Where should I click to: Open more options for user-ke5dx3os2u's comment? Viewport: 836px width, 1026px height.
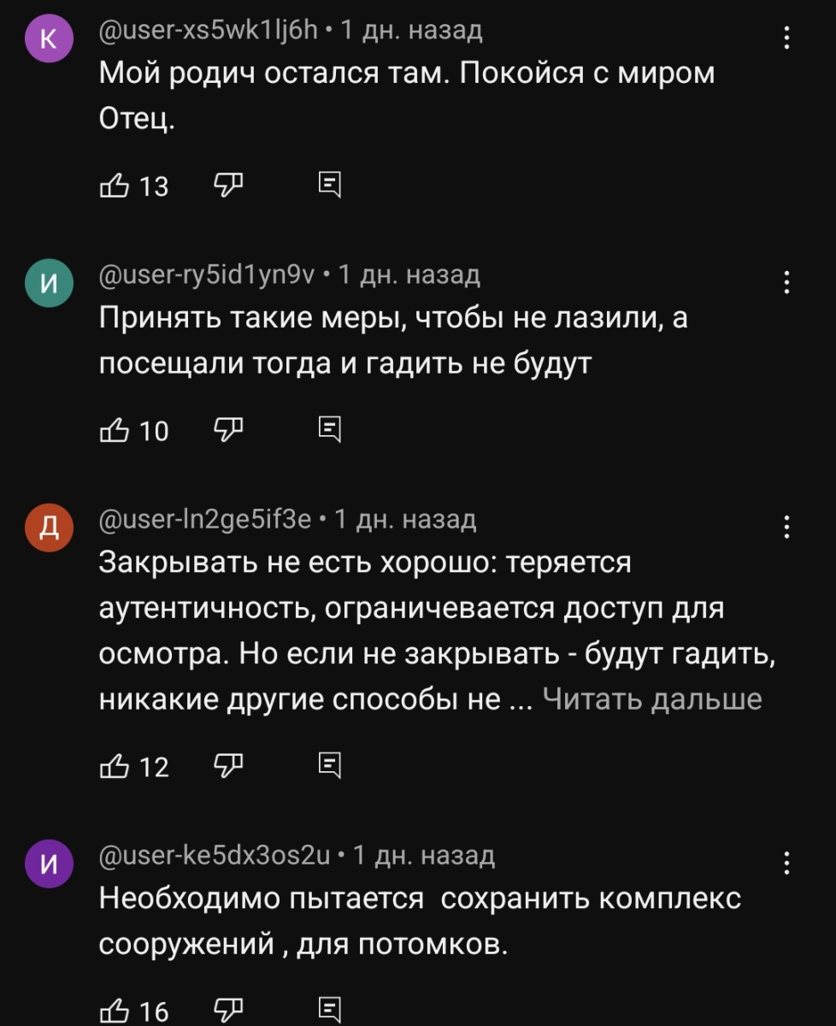786,864
